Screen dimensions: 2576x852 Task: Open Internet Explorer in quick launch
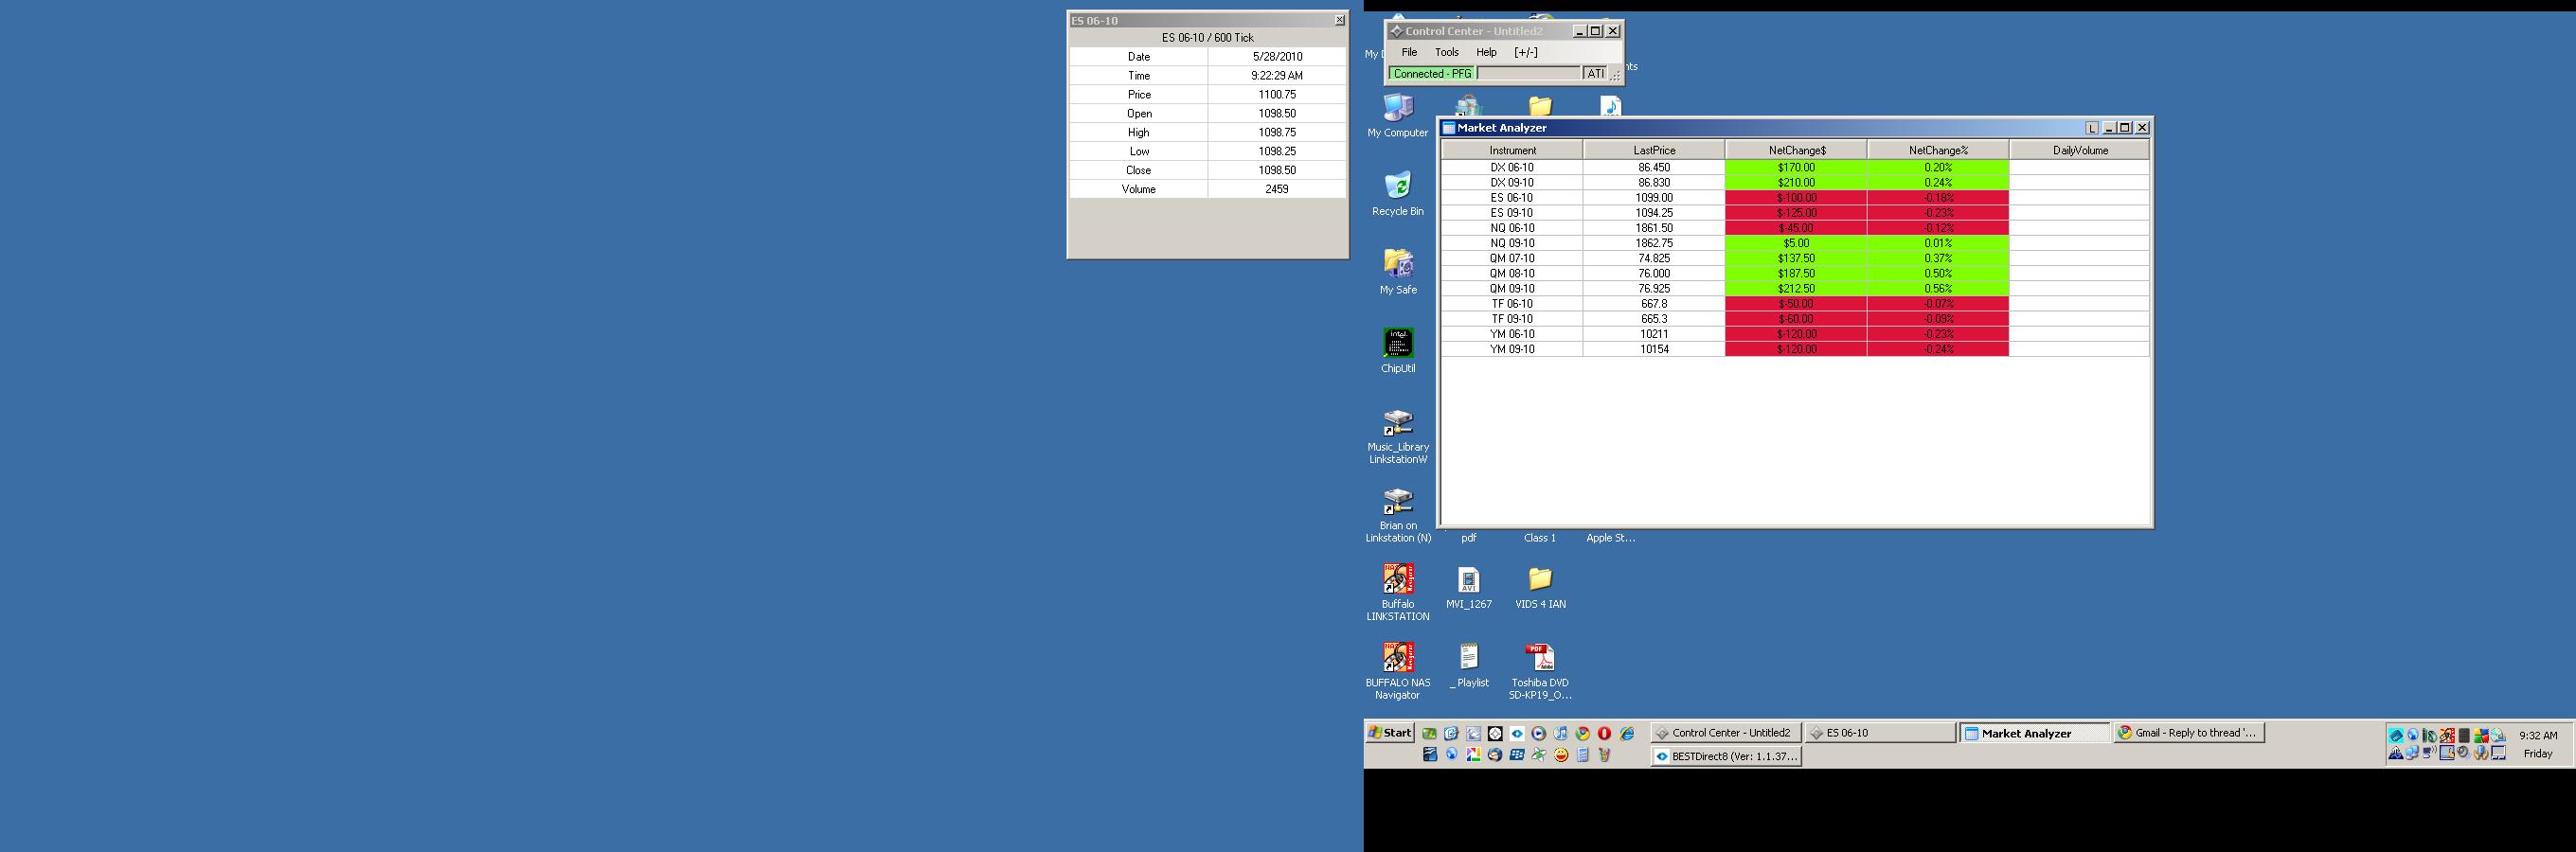[1626, 733]
